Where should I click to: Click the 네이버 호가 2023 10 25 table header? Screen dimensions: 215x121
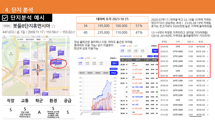pos(112,19)
